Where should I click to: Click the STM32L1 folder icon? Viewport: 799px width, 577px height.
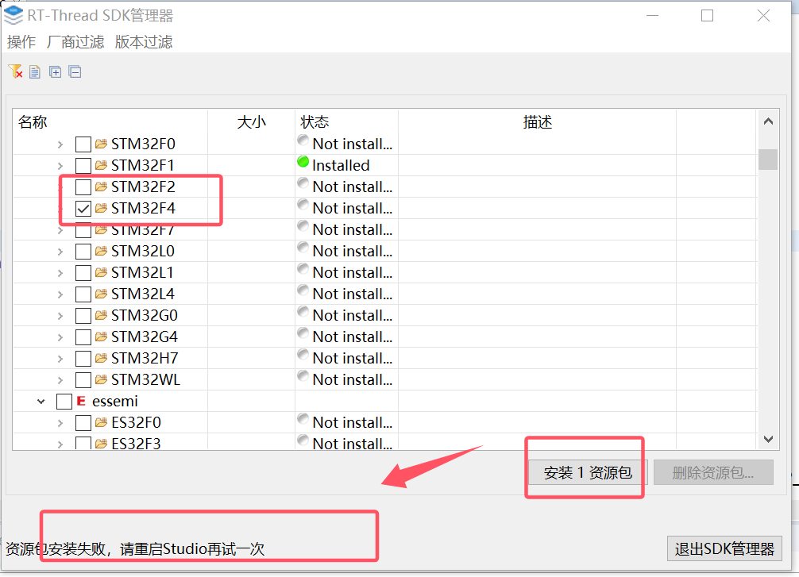101,272
